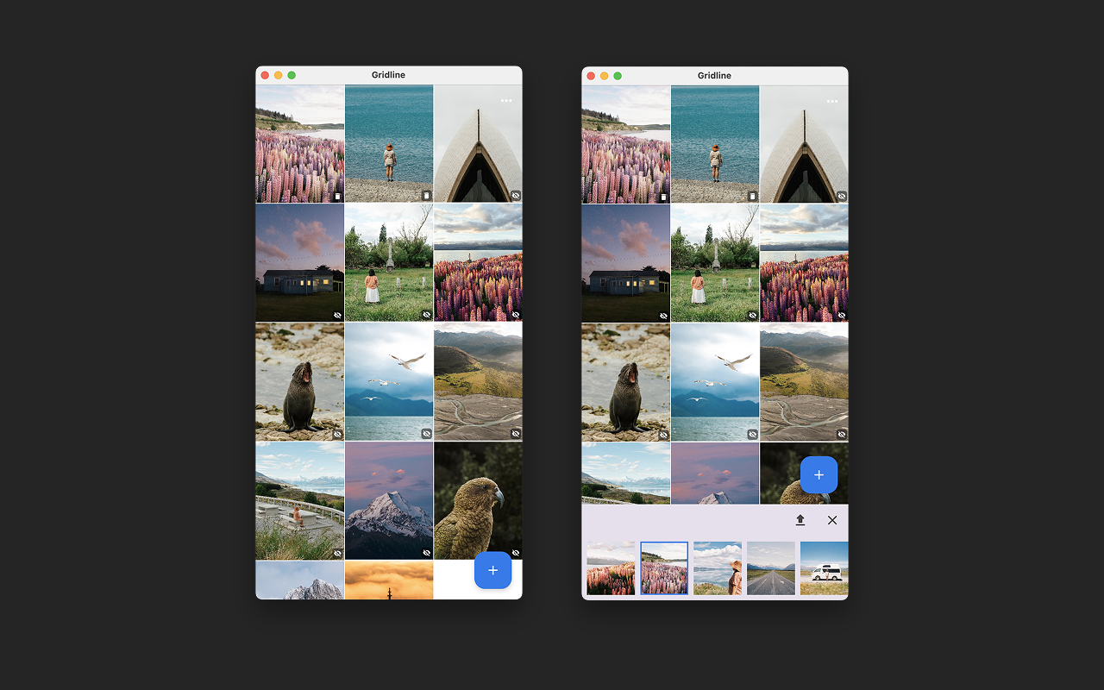
Task: Select the kea parrot photo in left window
Action: [x=478, y=501]
